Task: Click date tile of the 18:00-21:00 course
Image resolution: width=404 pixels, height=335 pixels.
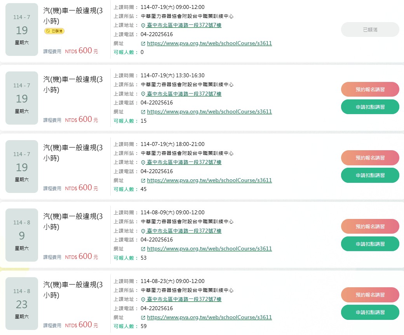Action: point(22,167)
